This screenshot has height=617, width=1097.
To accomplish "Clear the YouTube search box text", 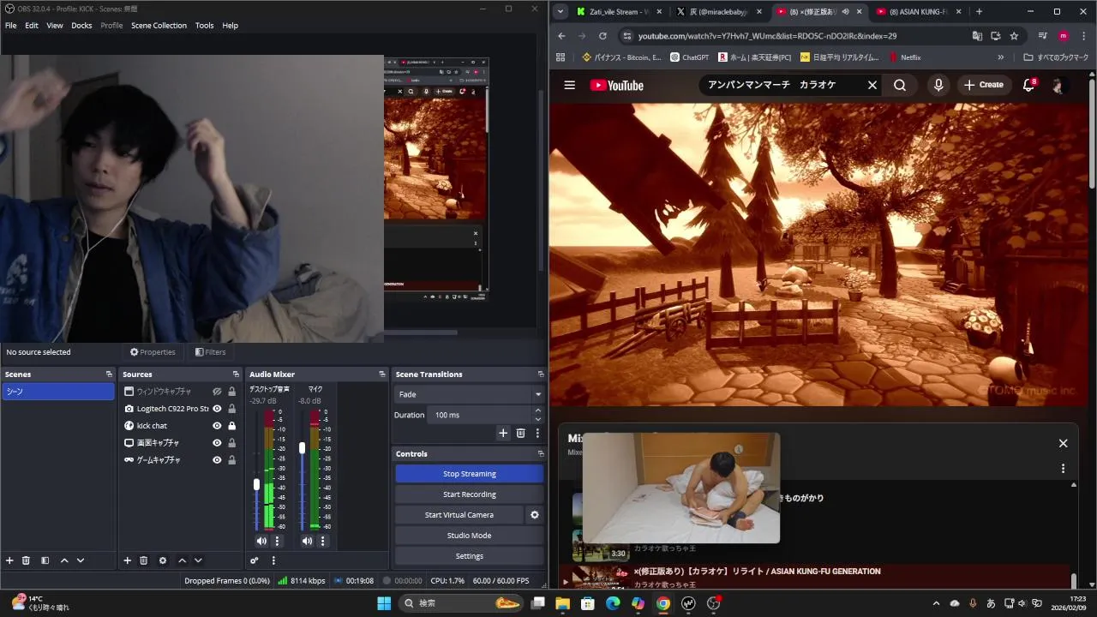I will click(x=872, y=85).
